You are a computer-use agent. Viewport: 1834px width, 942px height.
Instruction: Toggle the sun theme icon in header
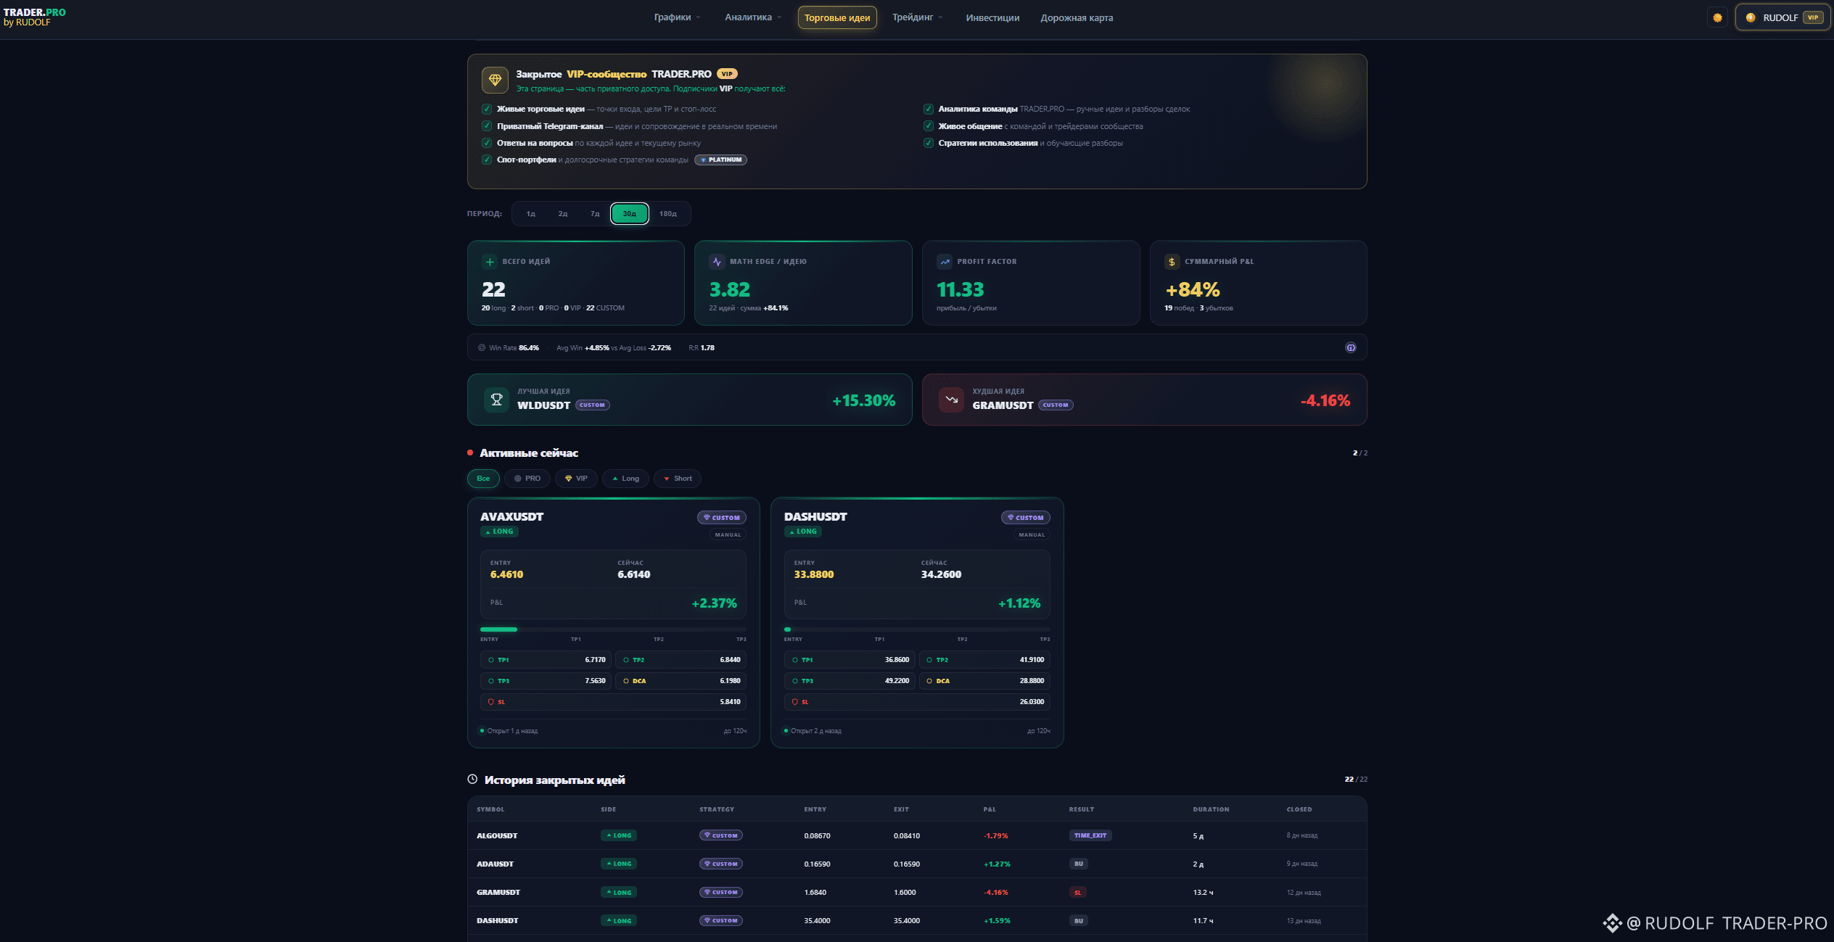point(1717,17)
